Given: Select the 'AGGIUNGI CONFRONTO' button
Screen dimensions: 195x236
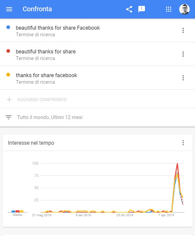Looking at the screenshot, I should point(42,100).
